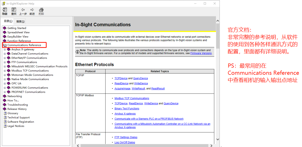The image size is (302, 147).
Task: Open the WriteDevice link in the TCP/IP row
Action: pos(141,83)
